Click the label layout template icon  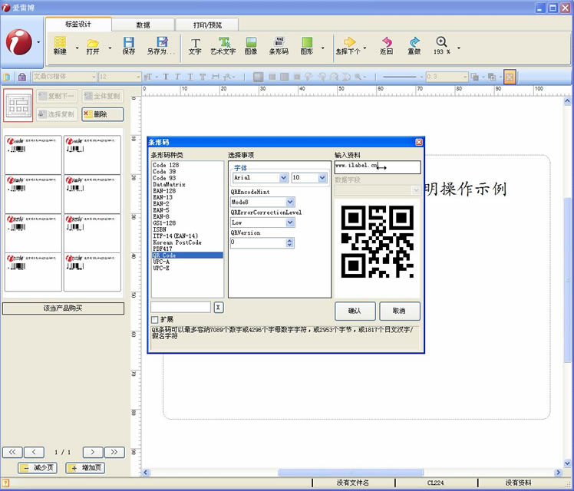point(18,105)
